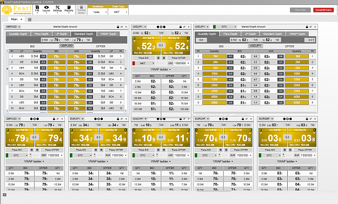Expand VWAP ladder in the USDJPY tile
This screenshot has width=338, height=204.
(161, 69)
